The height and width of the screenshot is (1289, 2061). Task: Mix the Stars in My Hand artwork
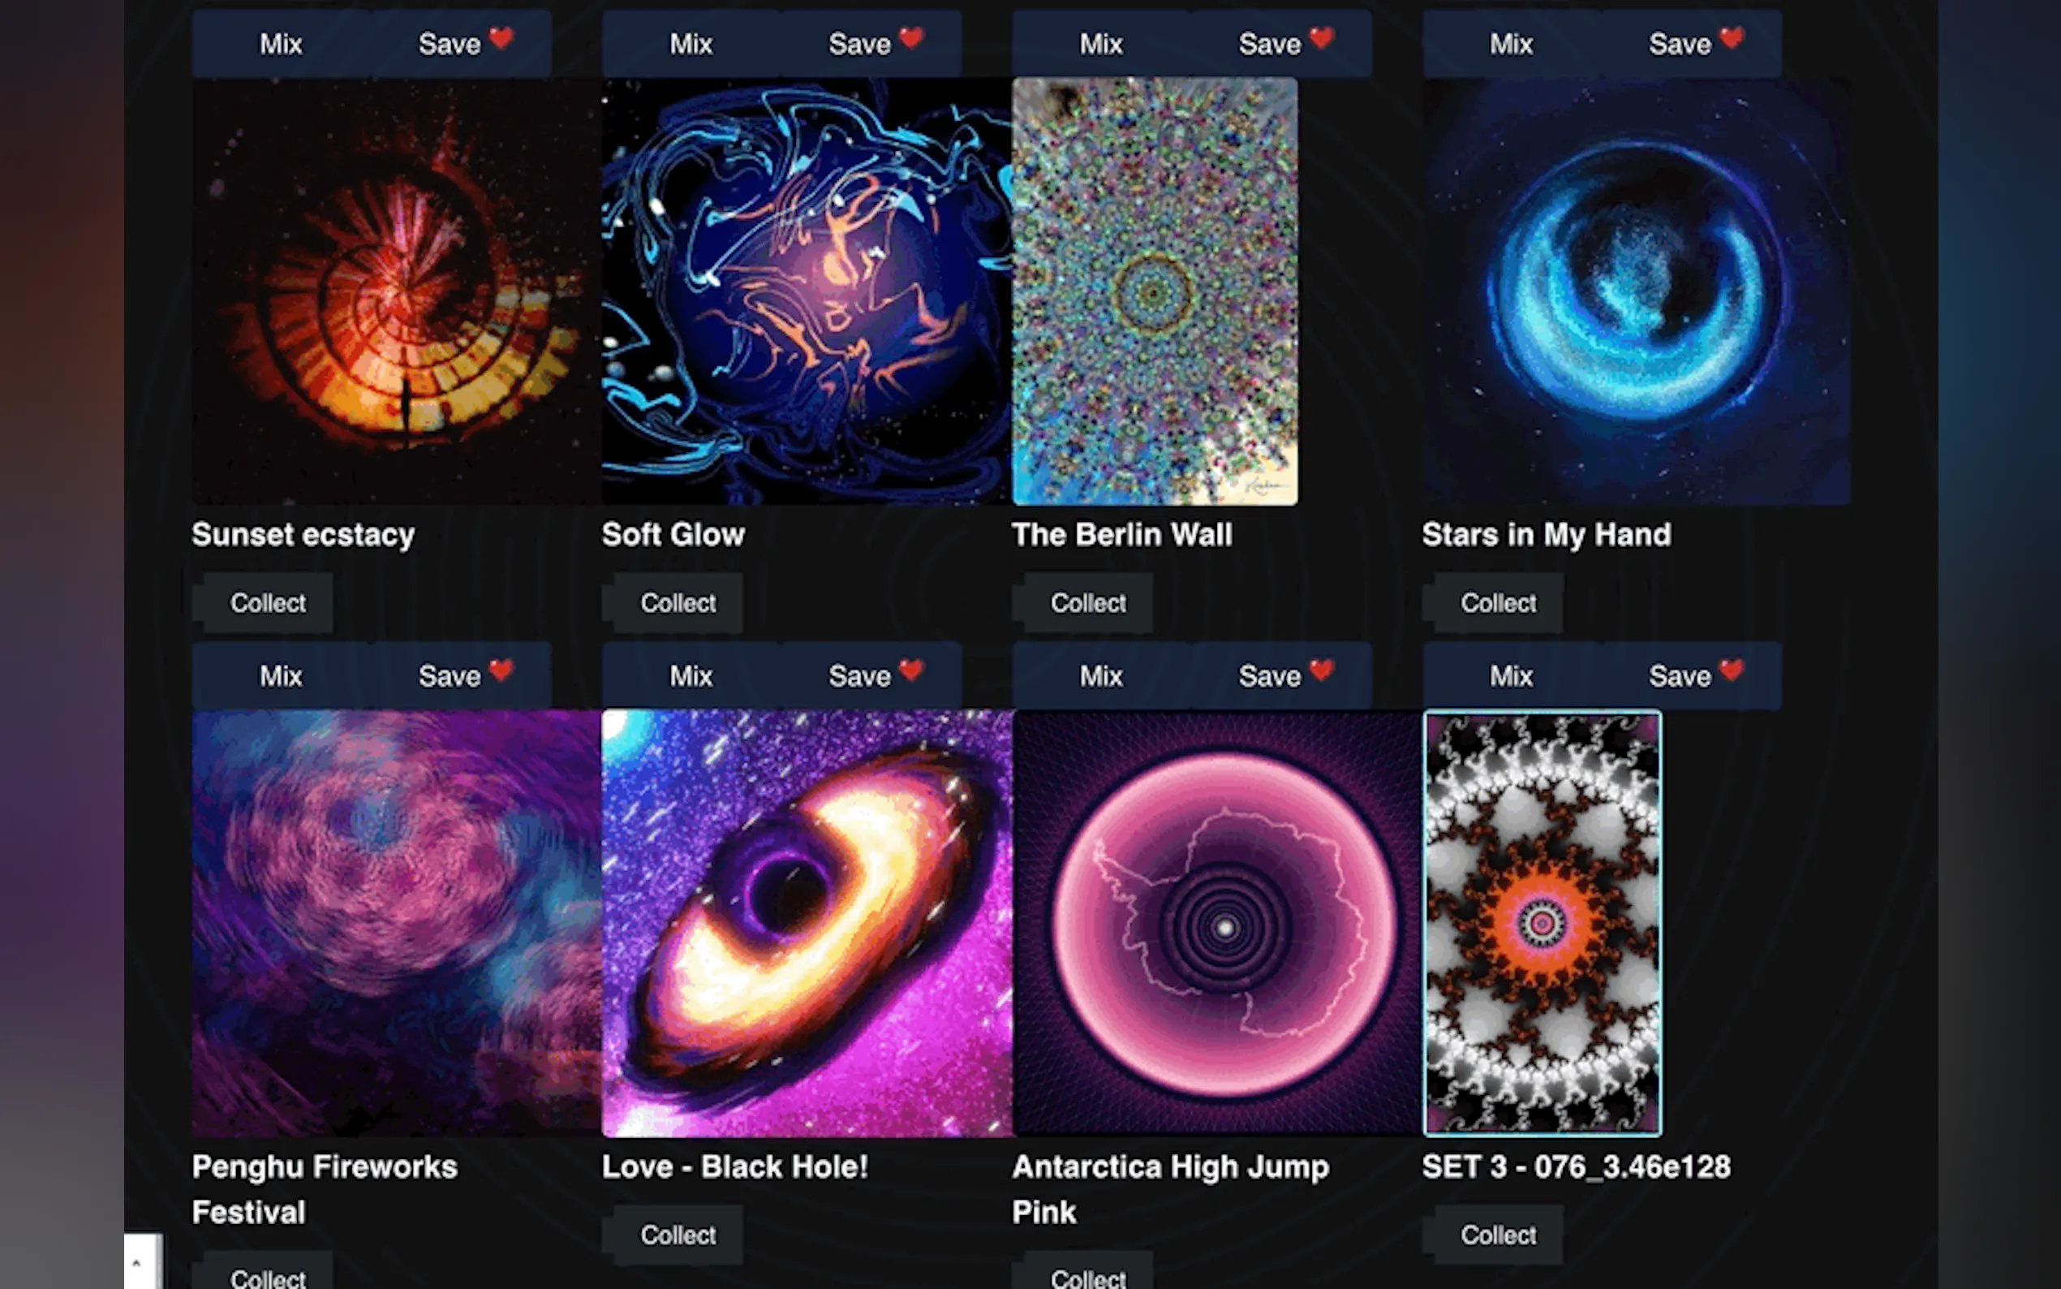(1511, 44)
